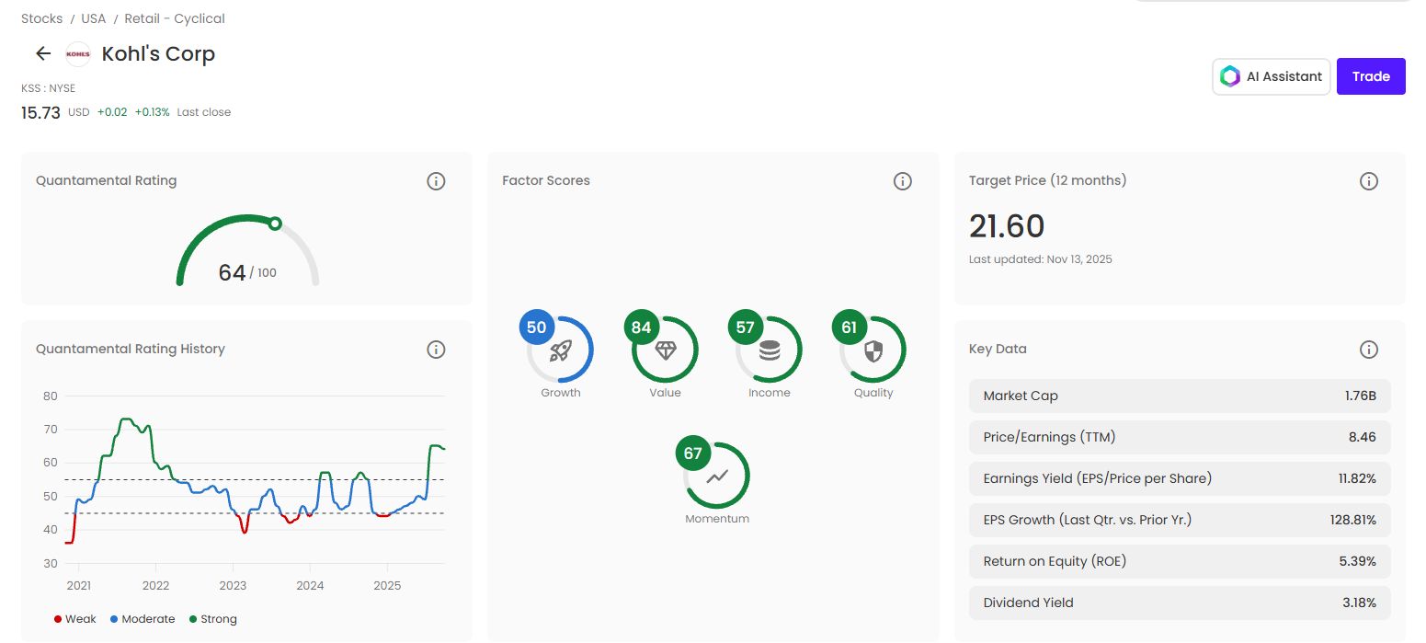The height and width of the screenshot is (643, 1426).
Task: Open the Stocks breadcrumb link
Action: [x=42, y=18]
